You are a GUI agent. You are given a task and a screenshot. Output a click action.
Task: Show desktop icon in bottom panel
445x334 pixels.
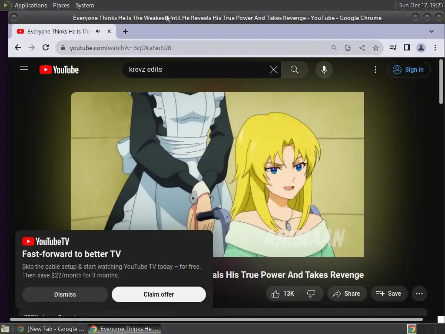coord(5,329)
